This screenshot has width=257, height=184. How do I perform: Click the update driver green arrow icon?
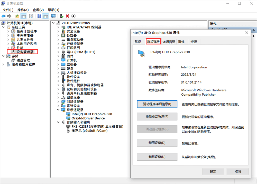click(62, 16)
